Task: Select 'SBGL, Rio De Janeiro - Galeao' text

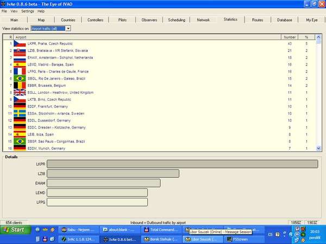Action: 57,79
